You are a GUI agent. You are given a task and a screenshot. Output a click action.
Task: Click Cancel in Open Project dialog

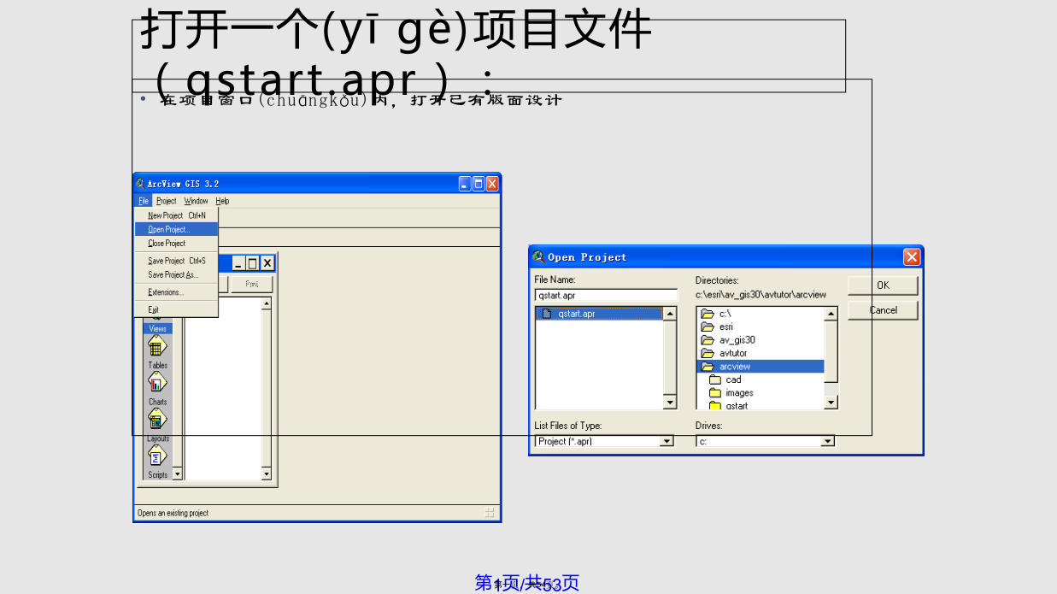(x=883, y=310)
